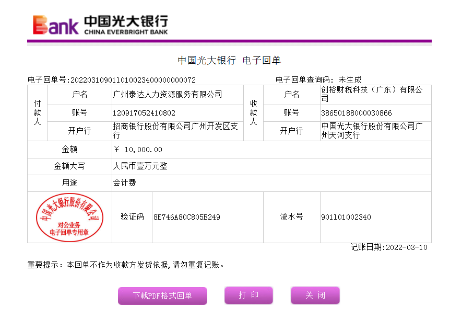The width and height of the screenshot is (462, 319).
Task: Select payee account 38650188000030866
Action: tap(357, 113)
